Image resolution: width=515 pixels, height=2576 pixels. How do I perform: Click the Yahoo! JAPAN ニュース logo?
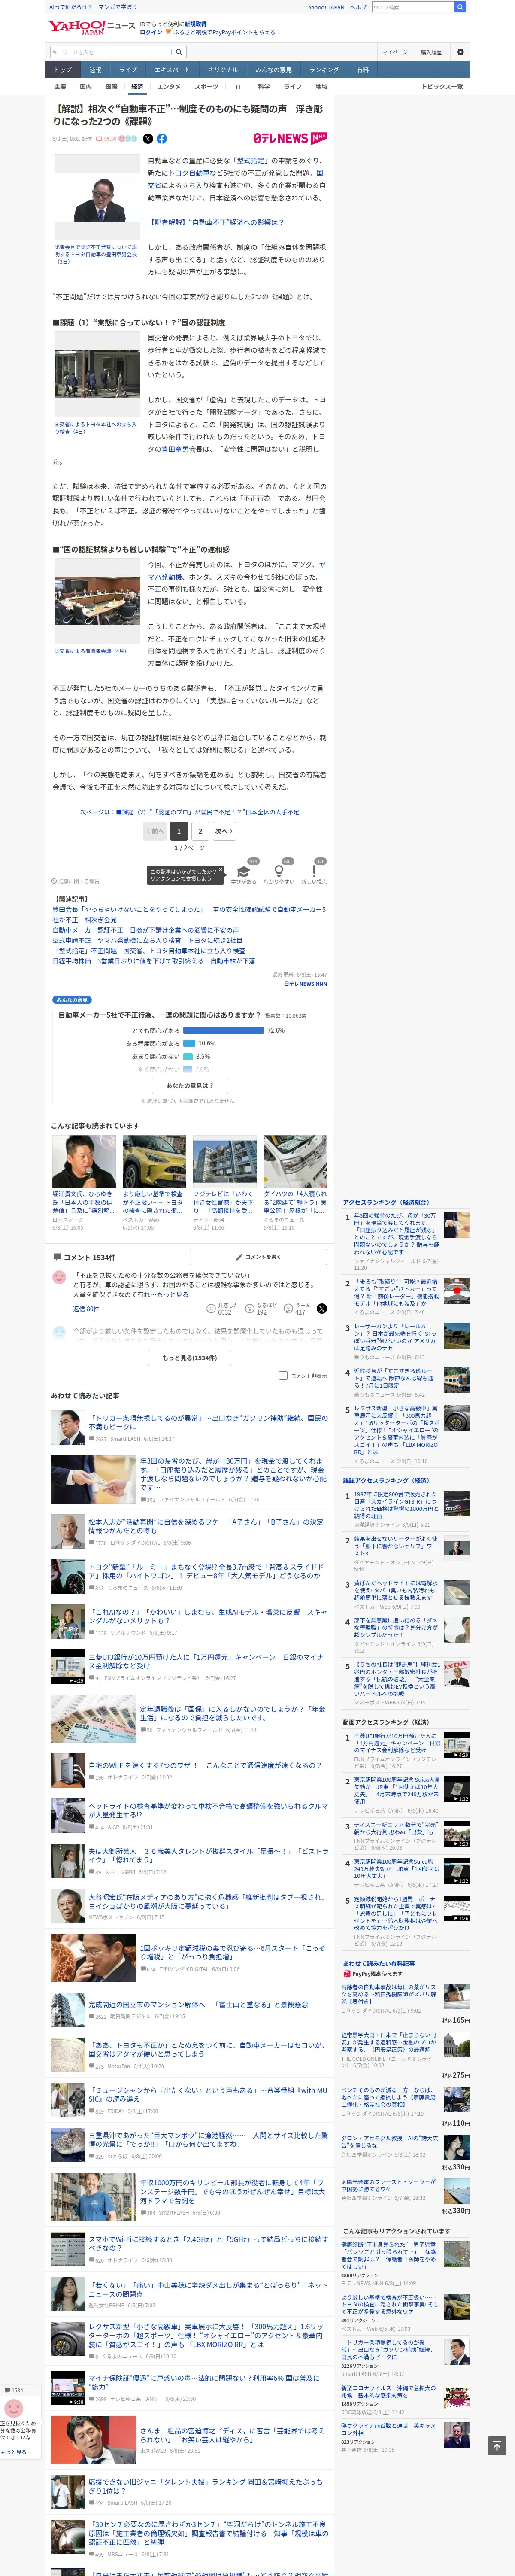click(91, 27)
